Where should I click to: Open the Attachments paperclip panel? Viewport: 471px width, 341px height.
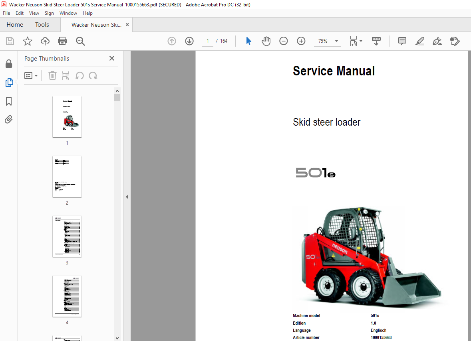9,119
